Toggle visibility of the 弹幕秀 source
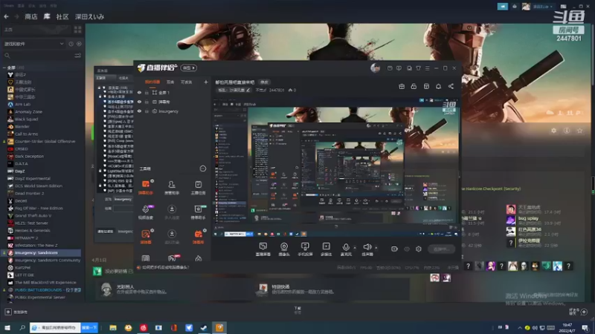Image resolution: width=595 pixels, height=334 pixels. (x=139, y=102)
